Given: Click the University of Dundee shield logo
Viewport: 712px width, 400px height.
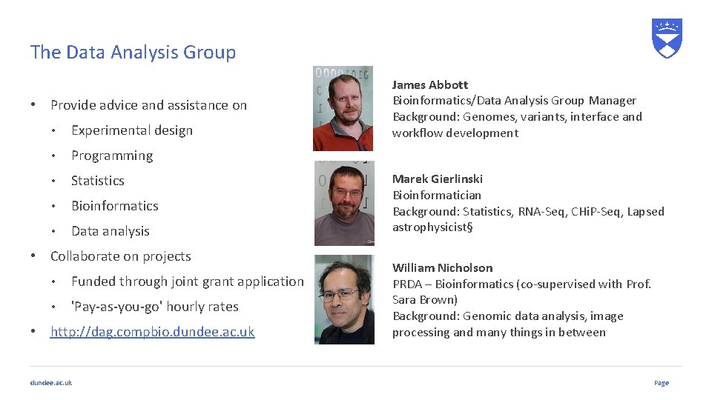Looking at the screenshot, I should [667, 38].
